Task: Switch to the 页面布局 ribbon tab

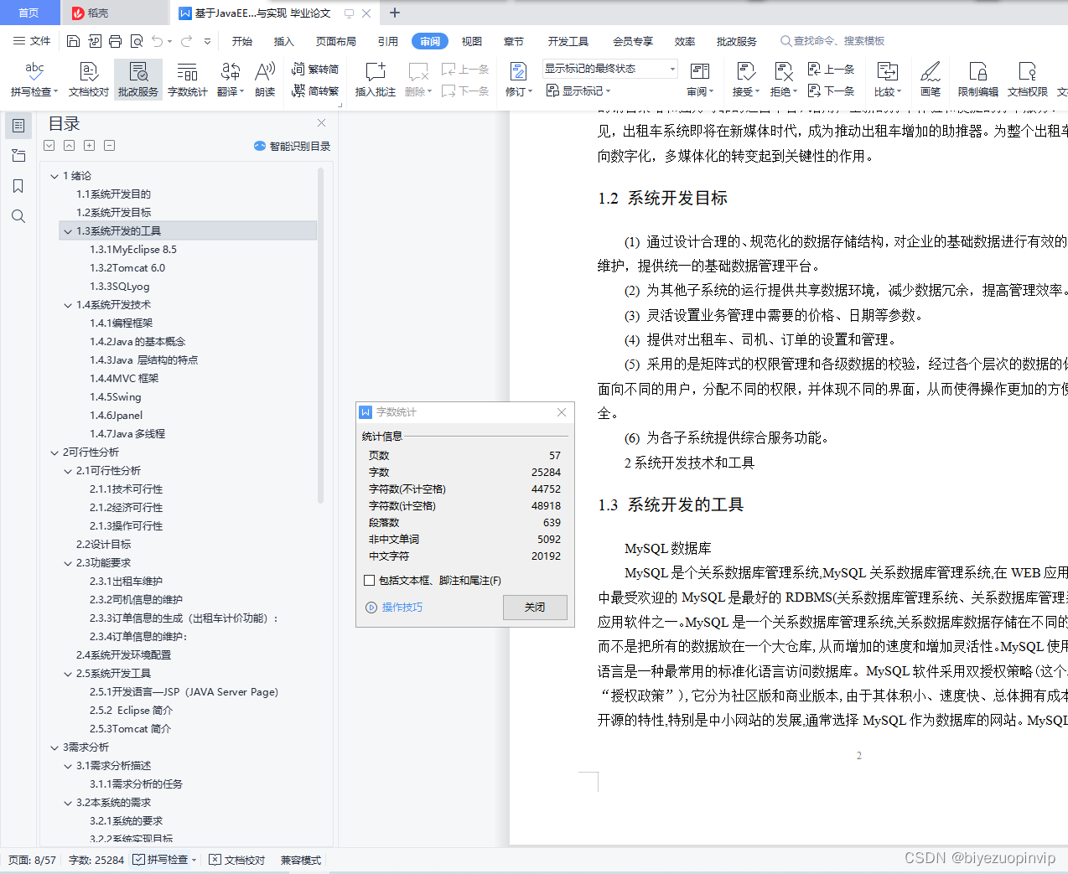Action: 336,41
